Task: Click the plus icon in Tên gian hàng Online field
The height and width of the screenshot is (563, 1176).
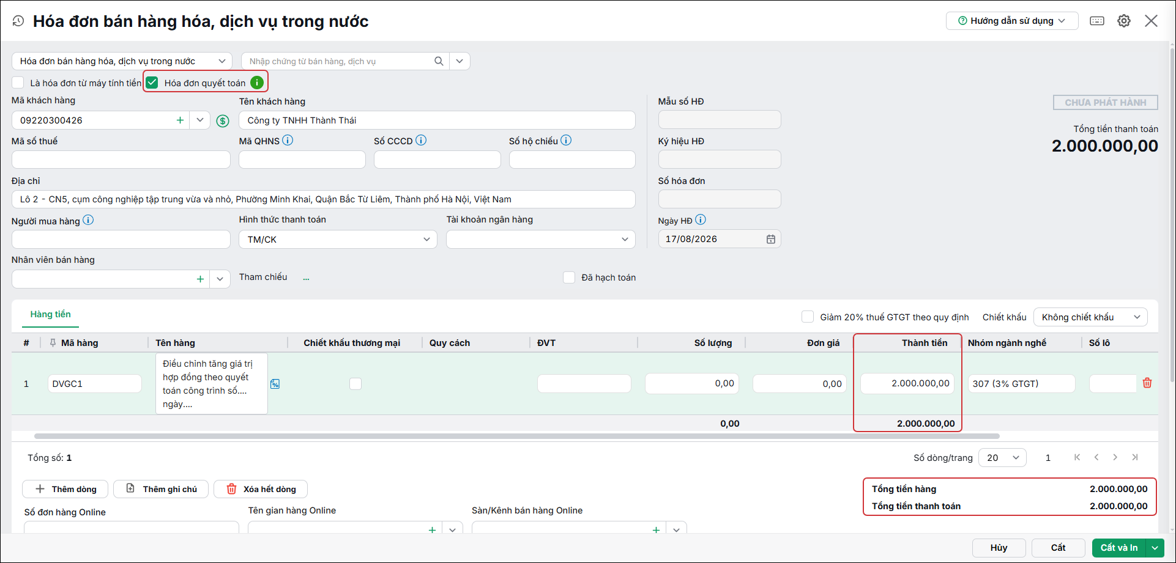Action: (432, 529)
